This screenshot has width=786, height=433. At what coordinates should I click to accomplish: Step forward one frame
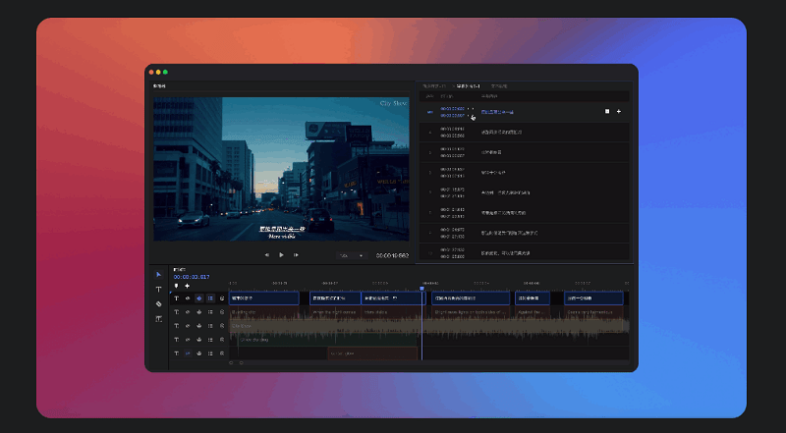tap(297, 255)
